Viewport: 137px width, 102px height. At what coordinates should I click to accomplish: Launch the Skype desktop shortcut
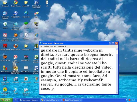point(15,90)
